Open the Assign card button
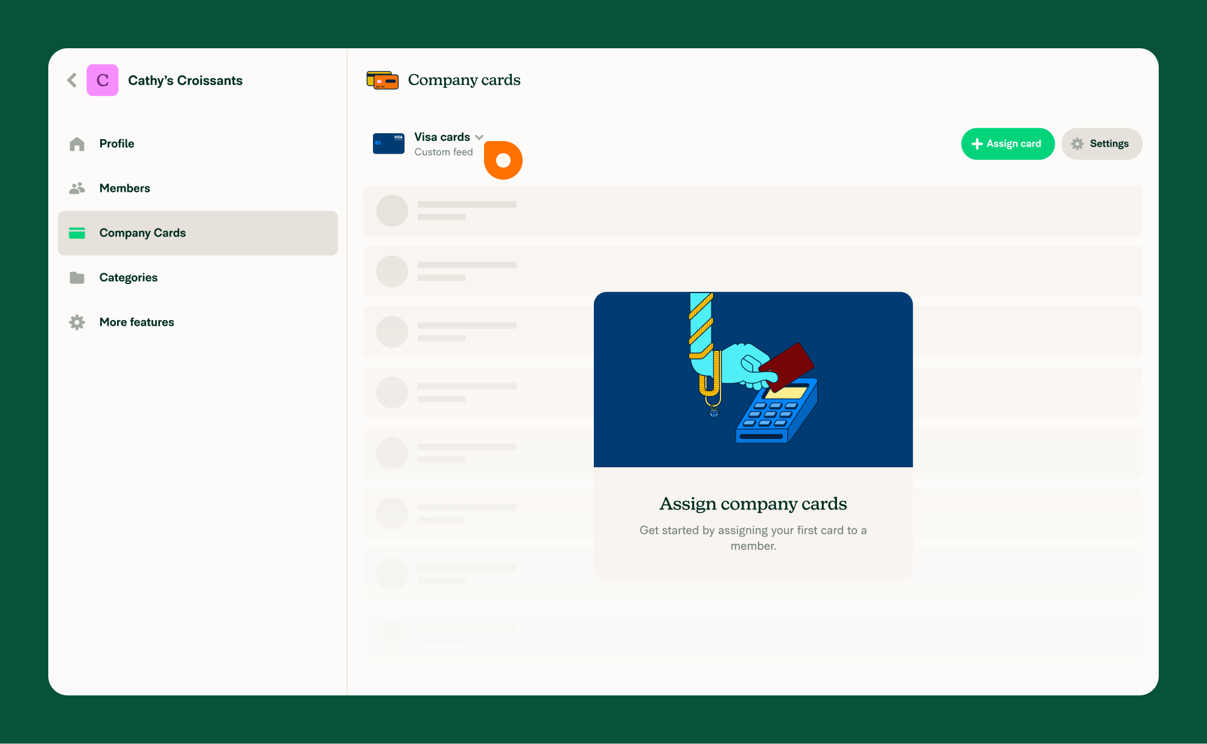Viewport: 1207px width, 744px height. pyautogui.click(x=1007, y=144)
